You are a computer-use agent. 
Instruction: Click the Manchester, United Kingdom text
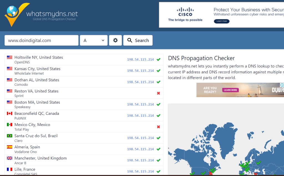point(40,158)
